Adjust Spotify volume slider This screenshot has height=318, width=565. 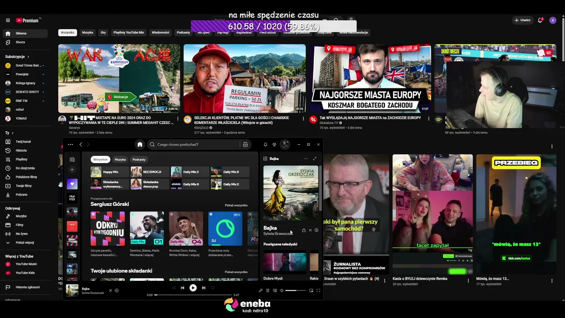pos(296,291)
